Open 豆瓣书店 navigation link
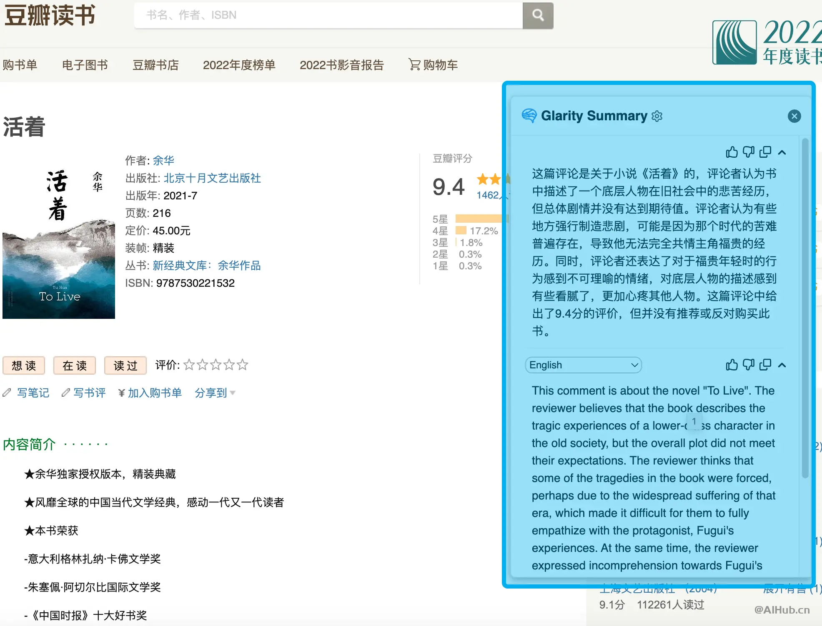Screen dimensions: 822x626 coord(155,65)
